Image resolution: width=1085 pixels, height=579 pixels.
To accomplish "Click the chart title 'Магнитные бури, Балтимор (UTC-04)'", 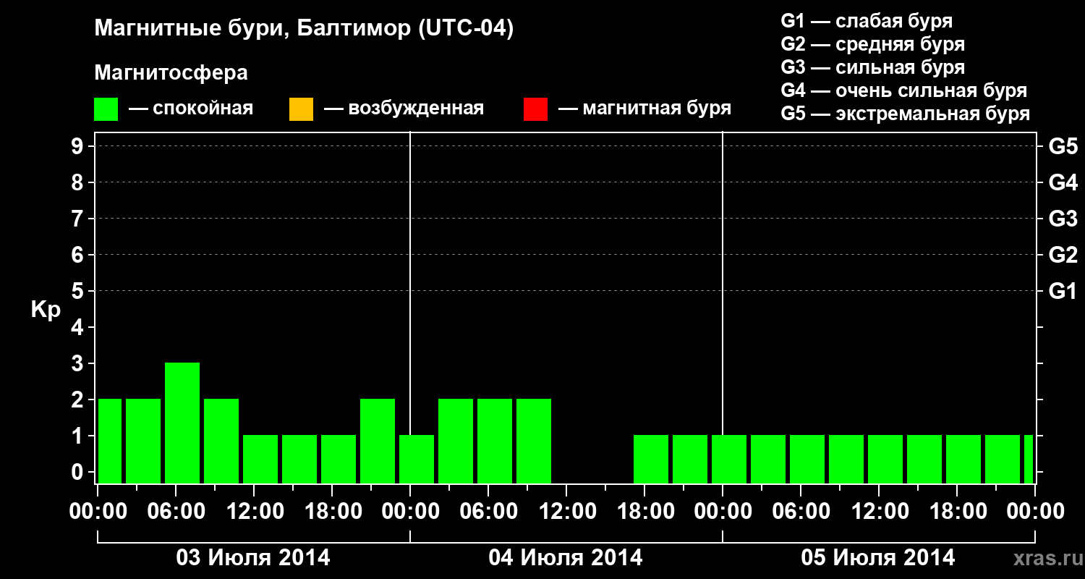I will [x=304, y=29].
